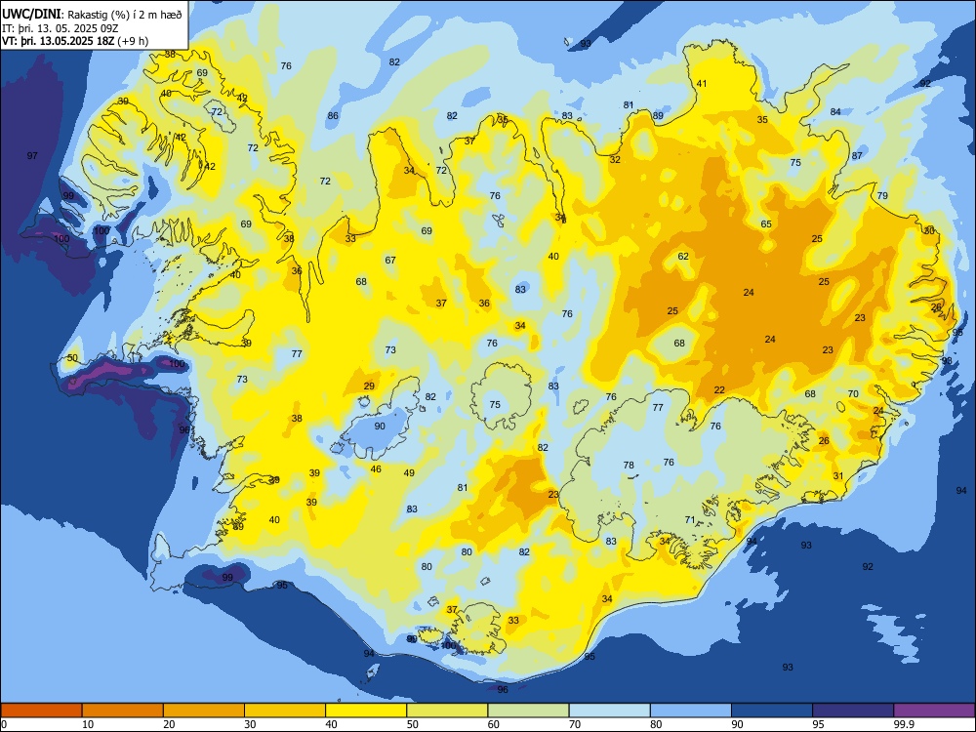Select the purple legend swatch above 99.9

click(x=934, y=711)
